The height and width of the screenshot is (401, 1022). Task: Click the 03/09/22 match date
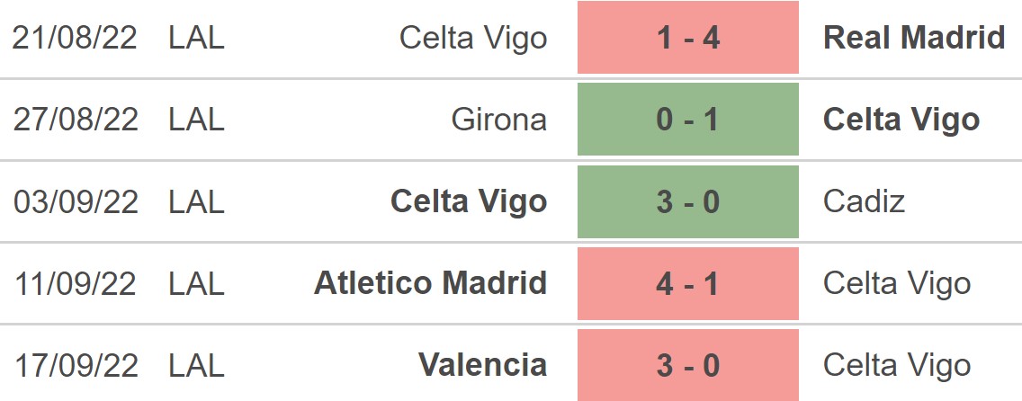point(76,201)
